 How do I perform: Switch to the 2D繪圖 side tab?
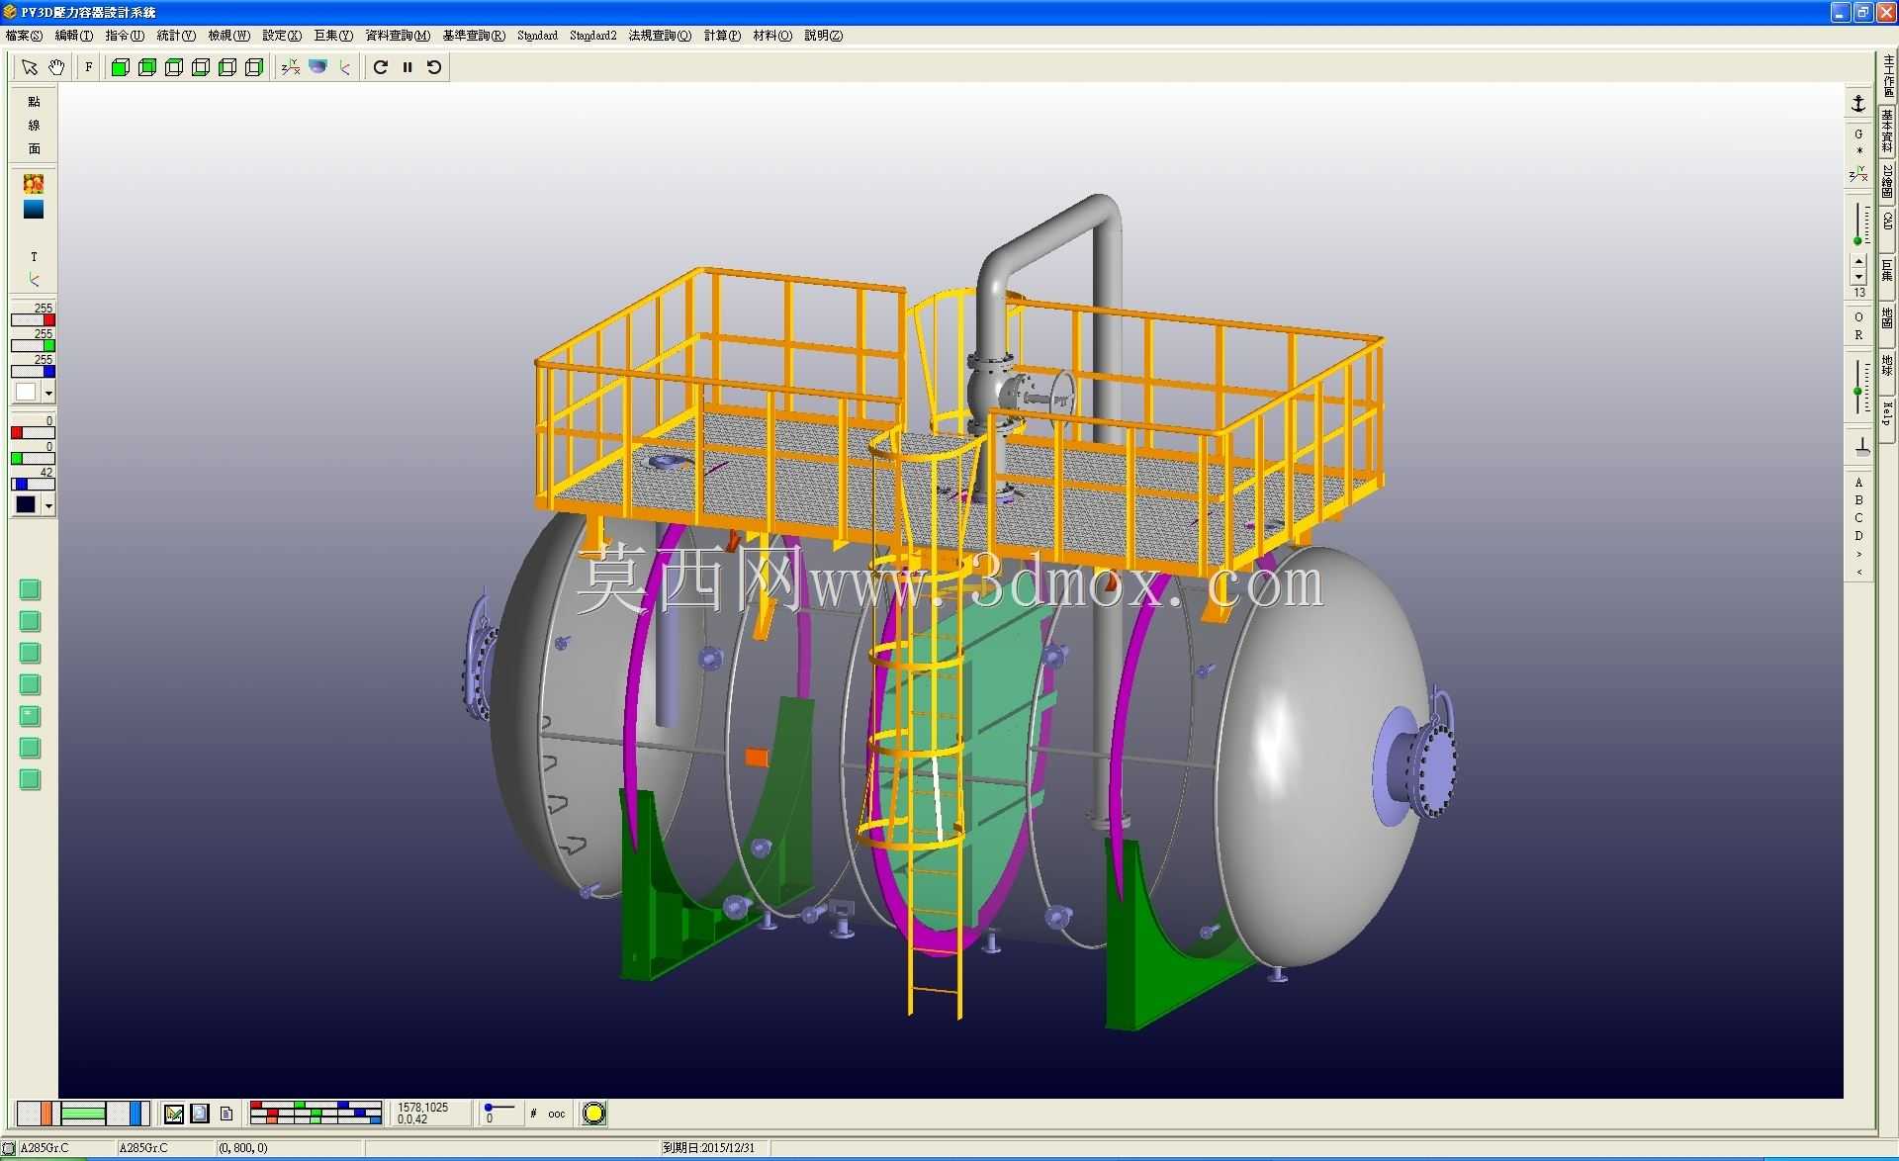pyautogui.click(x=1887, y=183)
